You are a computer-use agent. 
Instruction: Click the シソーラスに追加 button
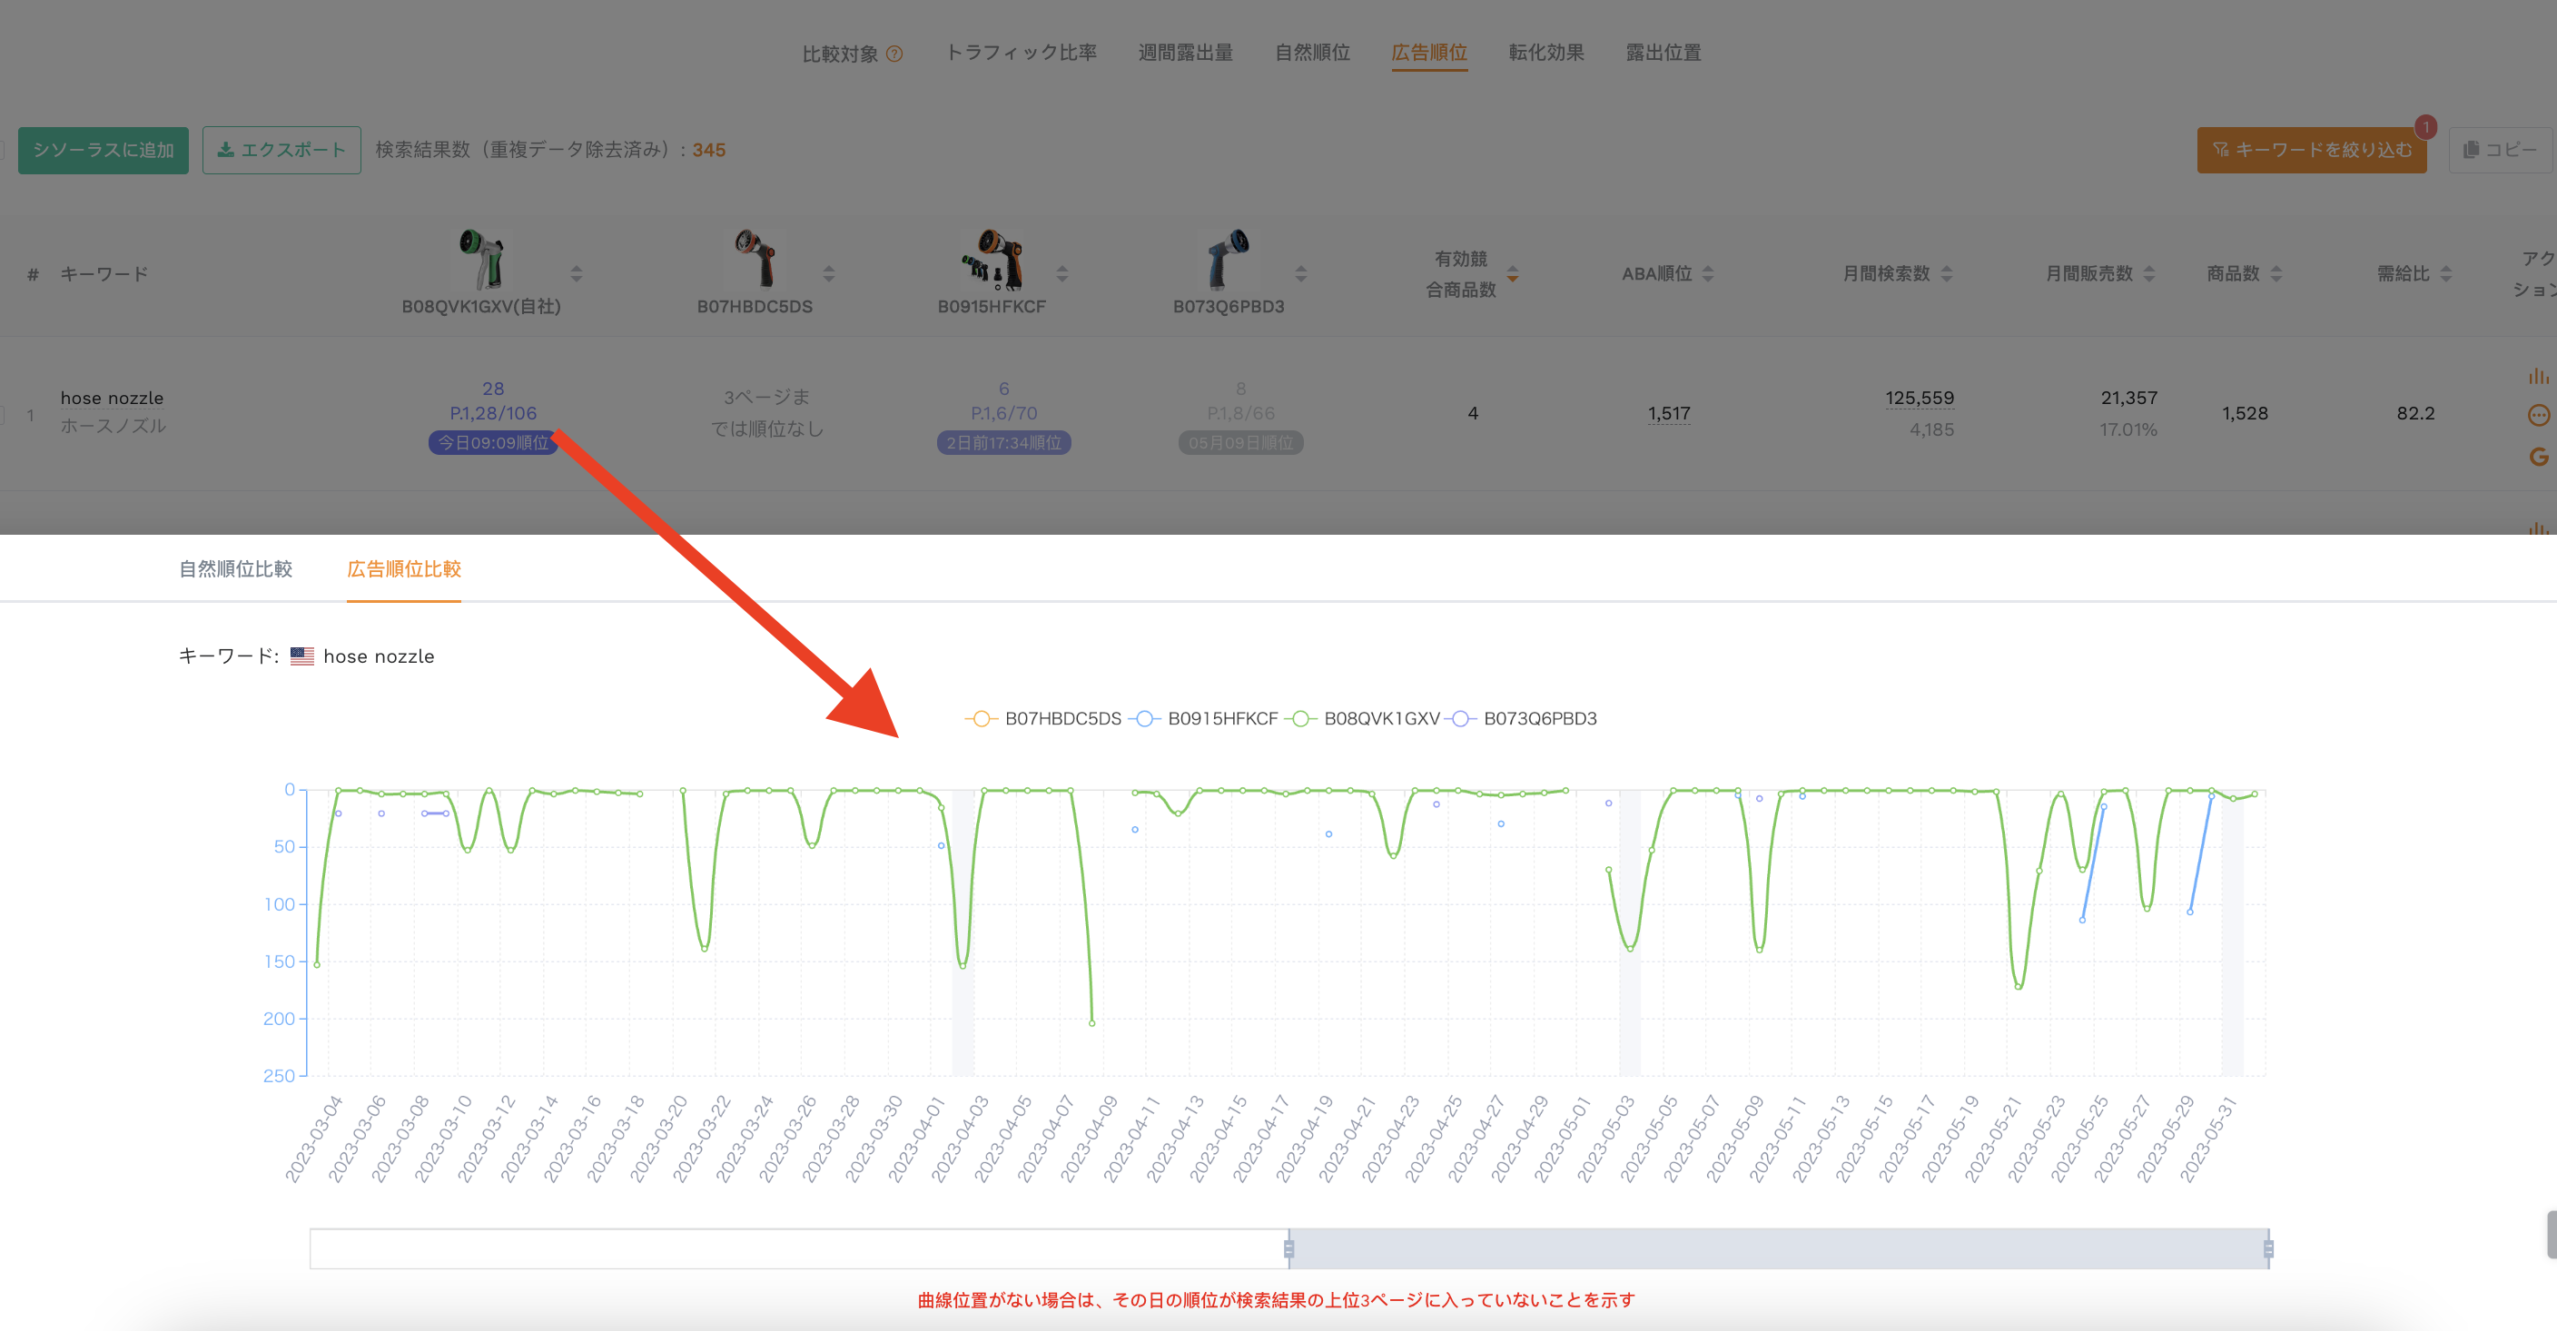pyautogui.click(x=104, y=150)
